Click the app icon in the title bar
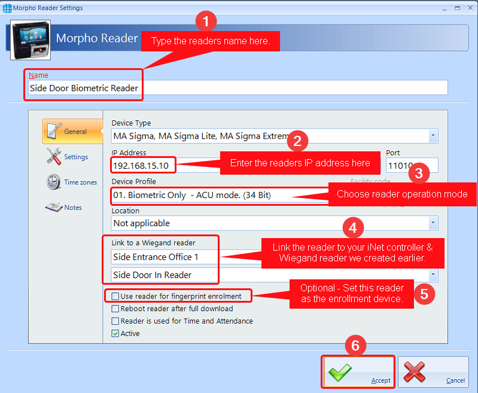 (7, 8)
